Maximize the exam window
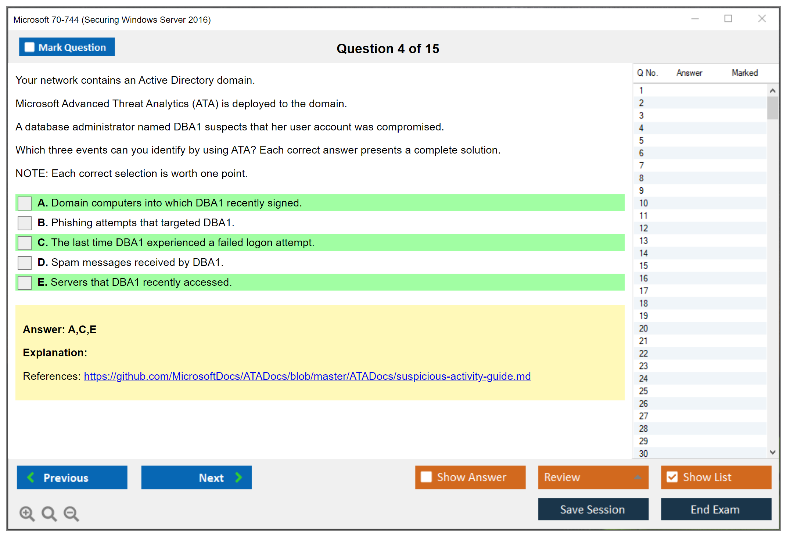 728,19
